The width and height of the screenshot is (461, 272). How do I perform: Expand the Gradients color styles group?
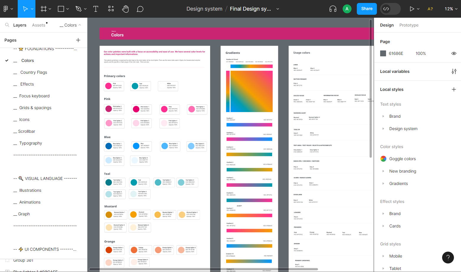pyautogui.click(x=383, y=183)
